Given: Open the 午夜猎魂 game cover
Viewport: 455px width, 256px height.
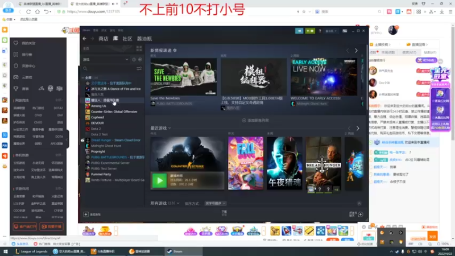Looking at the screenshot, I should click(284, 163).
